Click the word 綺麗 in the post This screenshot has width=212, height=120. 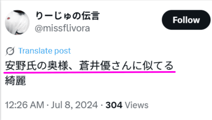(x=15, y=81)
